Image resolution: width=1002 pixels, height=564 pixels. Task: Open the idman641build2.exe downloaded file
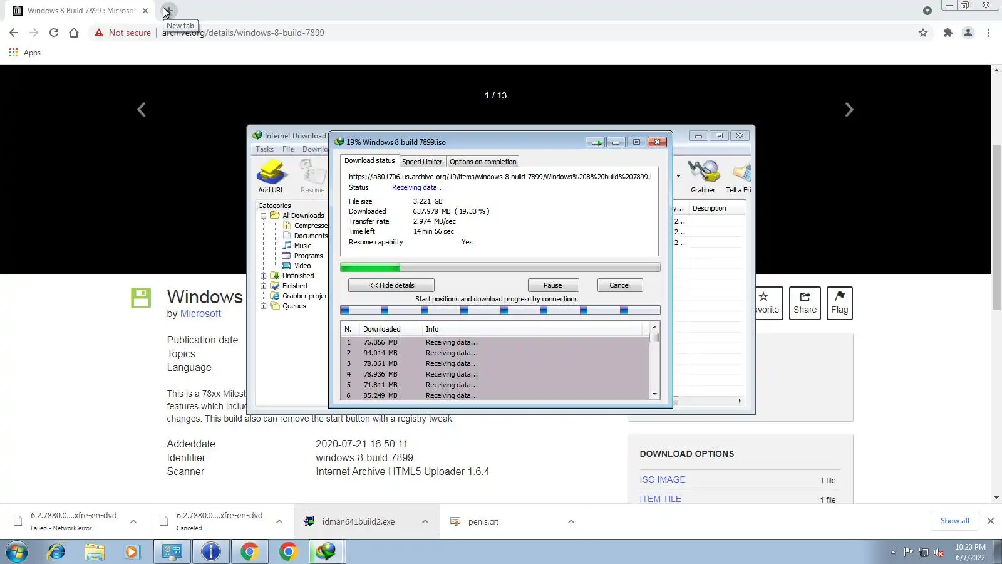358,521
